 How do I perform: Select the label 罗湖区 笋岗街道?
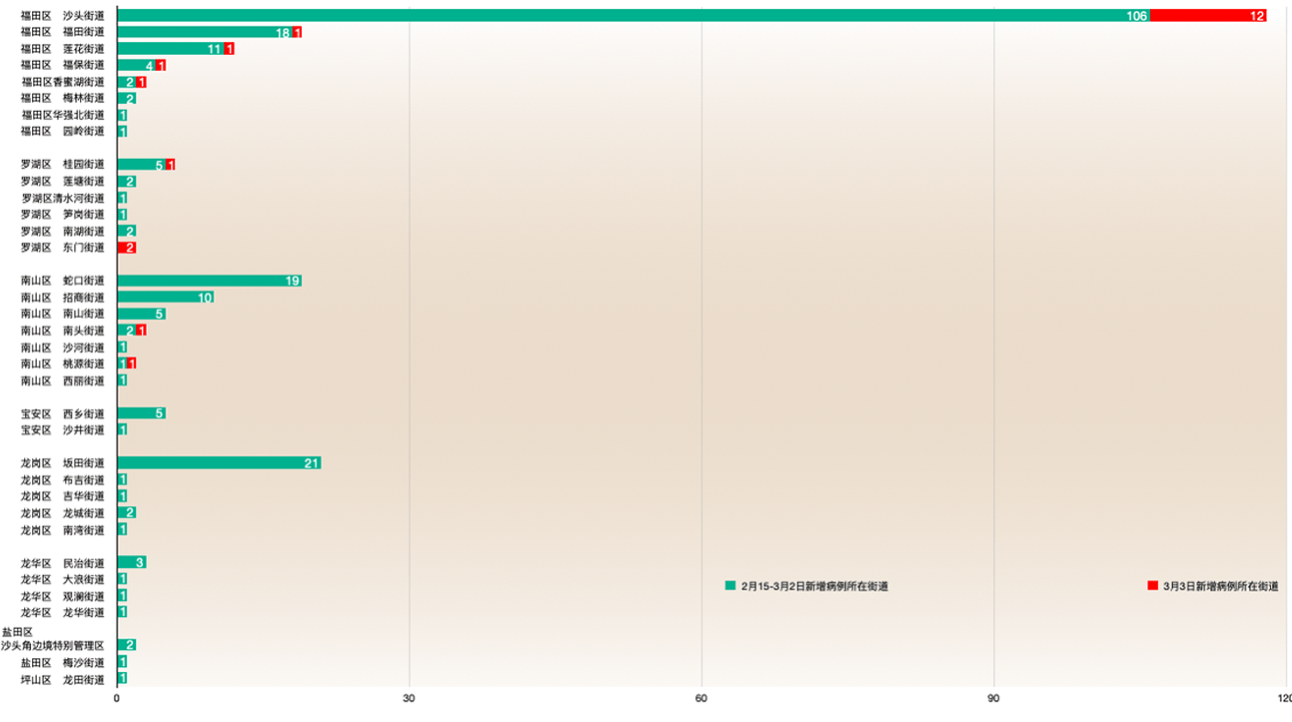click(x=62, y=215)
